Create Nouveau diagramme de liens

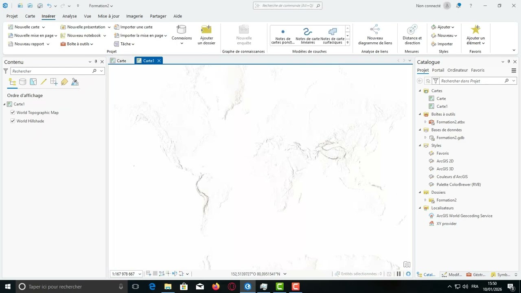point(375,35)
